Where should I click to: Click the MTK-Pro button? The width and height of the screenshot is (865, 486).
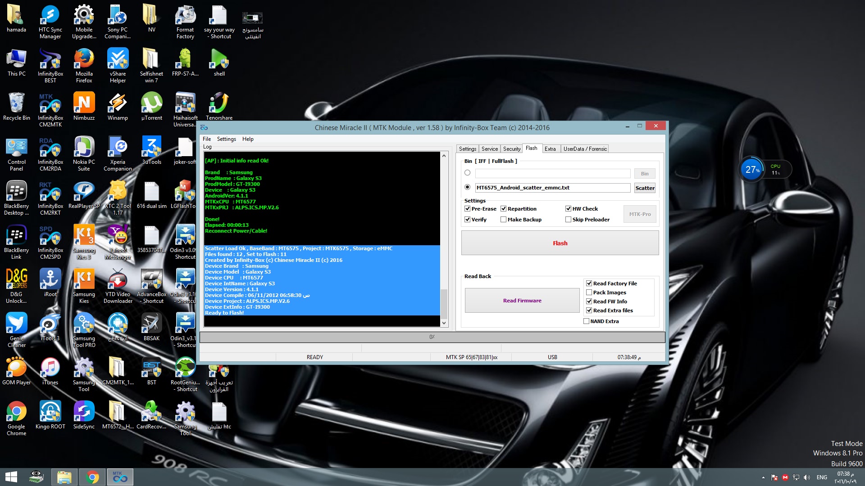tap(640, 214)
